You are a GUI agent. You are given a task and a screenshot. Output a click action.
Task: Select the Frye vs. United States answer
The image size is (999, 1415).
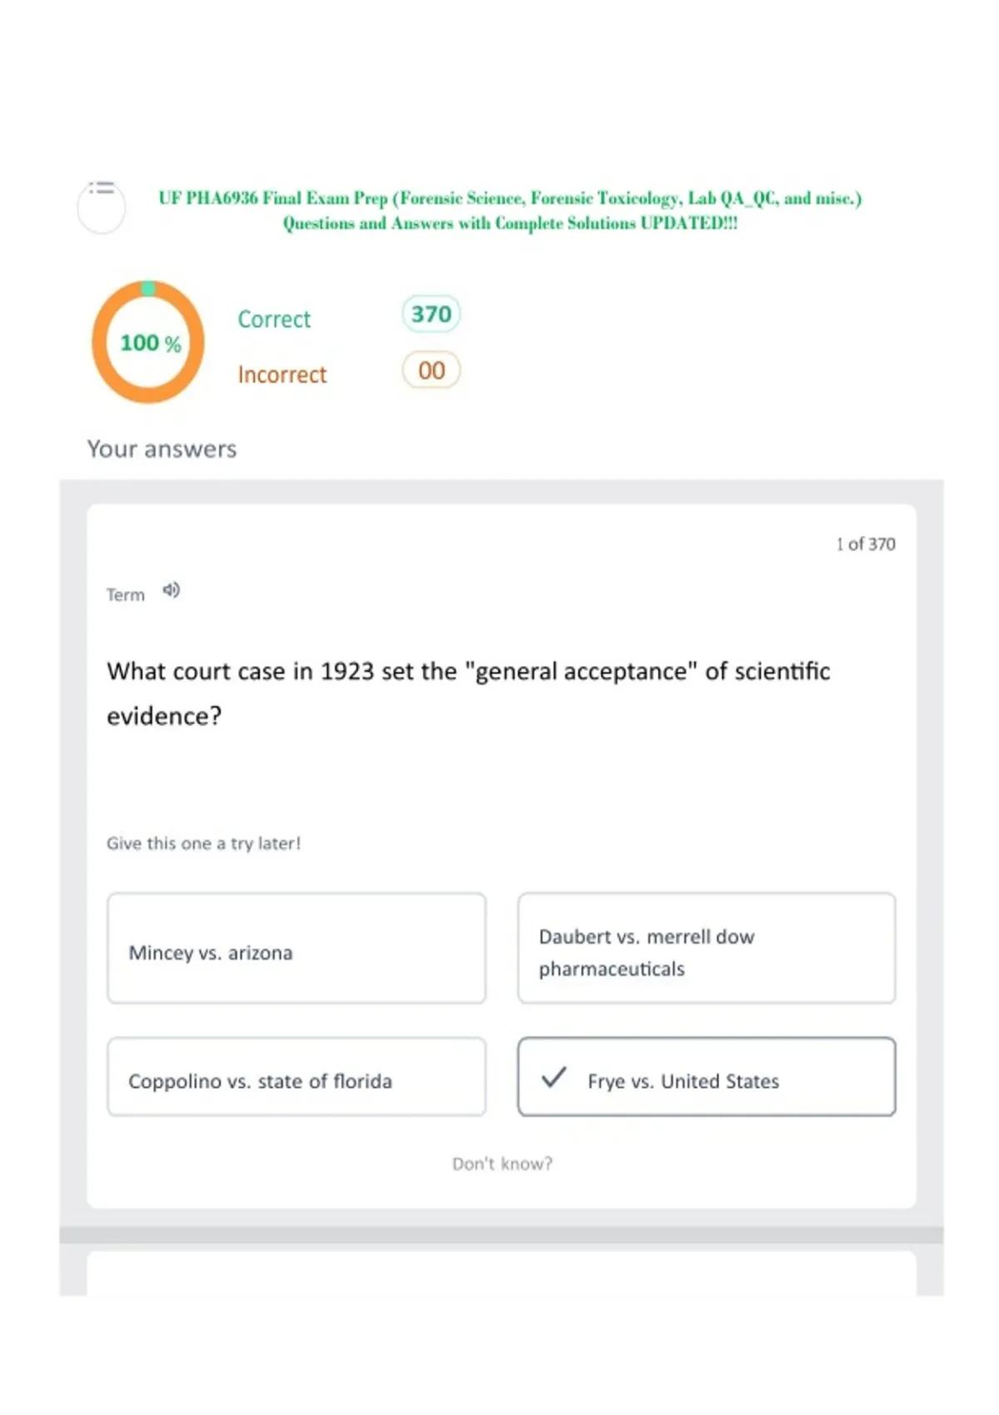click(707, 1076)
